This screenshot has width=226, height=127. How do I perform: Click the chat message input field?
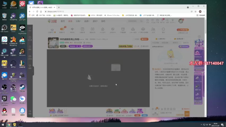coord(172,114)
